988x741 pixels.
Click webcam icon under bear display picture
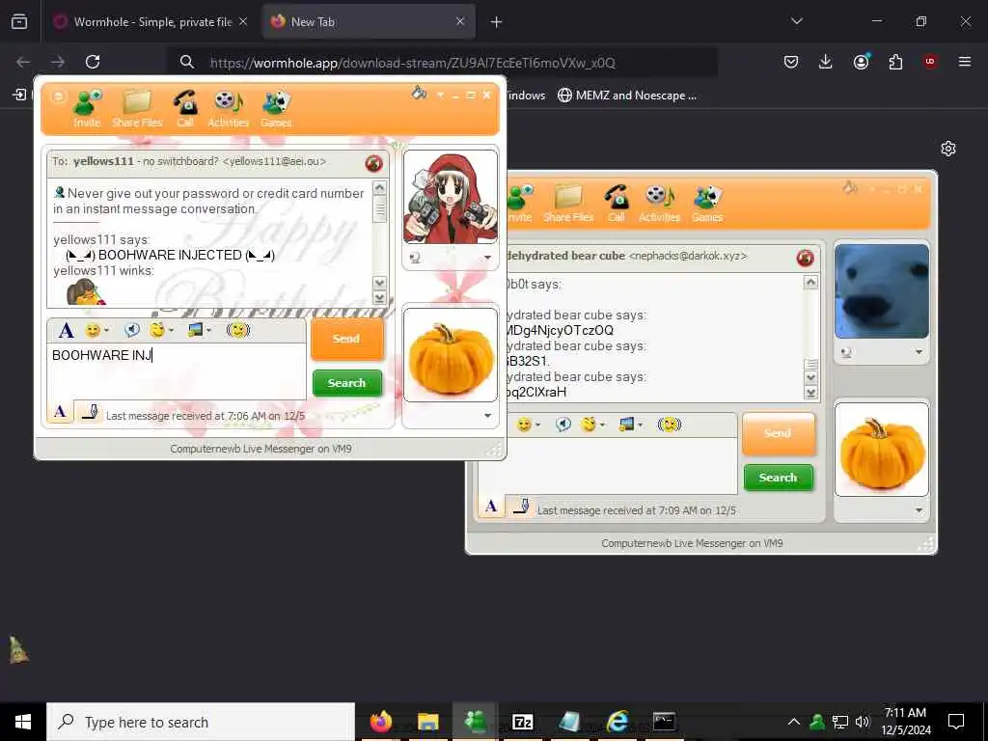click(846, 352)
